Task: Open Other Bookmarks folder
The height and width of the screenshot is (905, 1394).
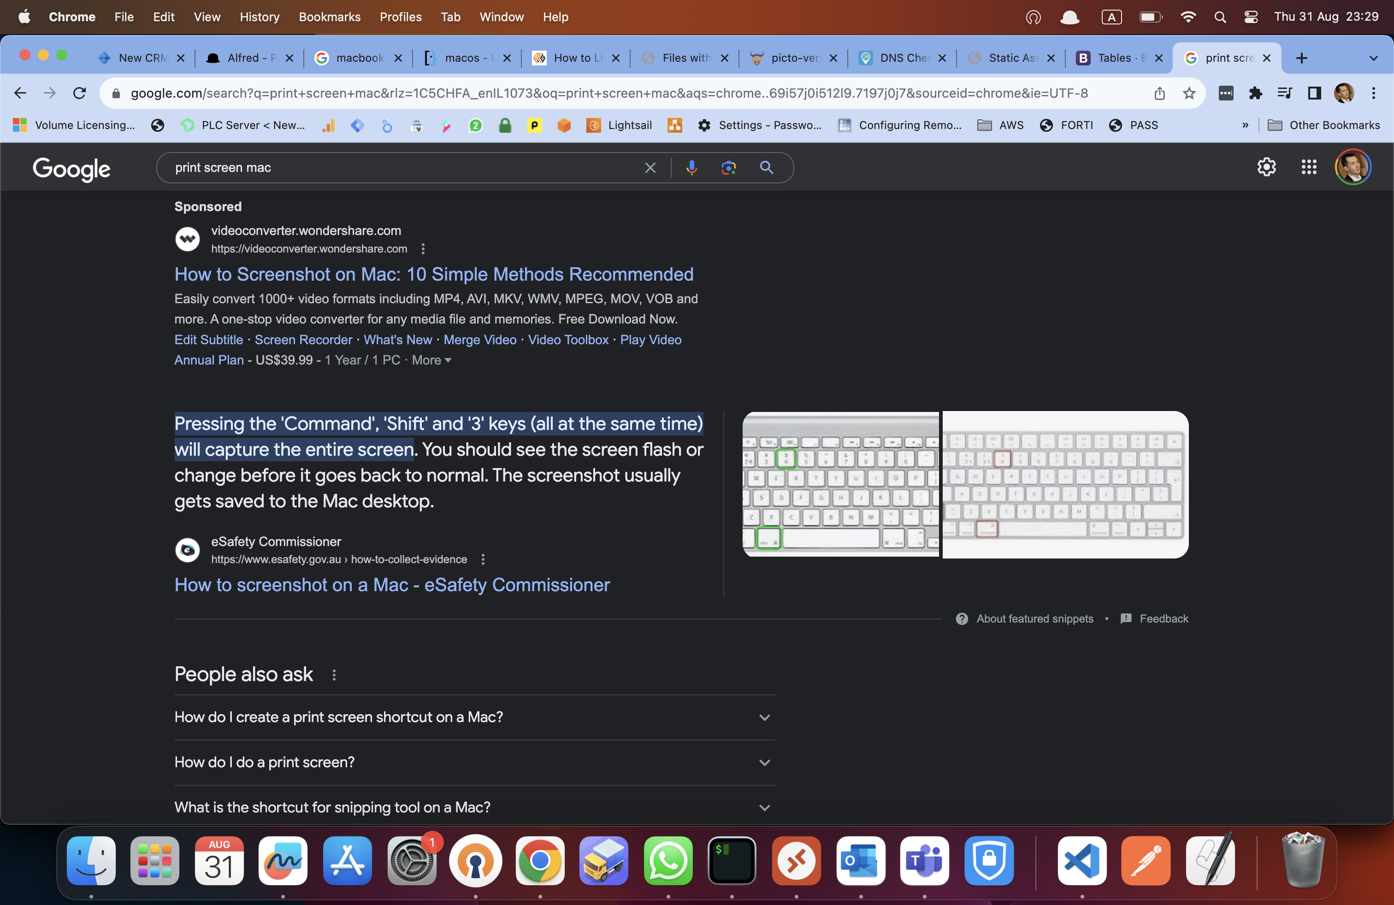Action: [1324, 125]
